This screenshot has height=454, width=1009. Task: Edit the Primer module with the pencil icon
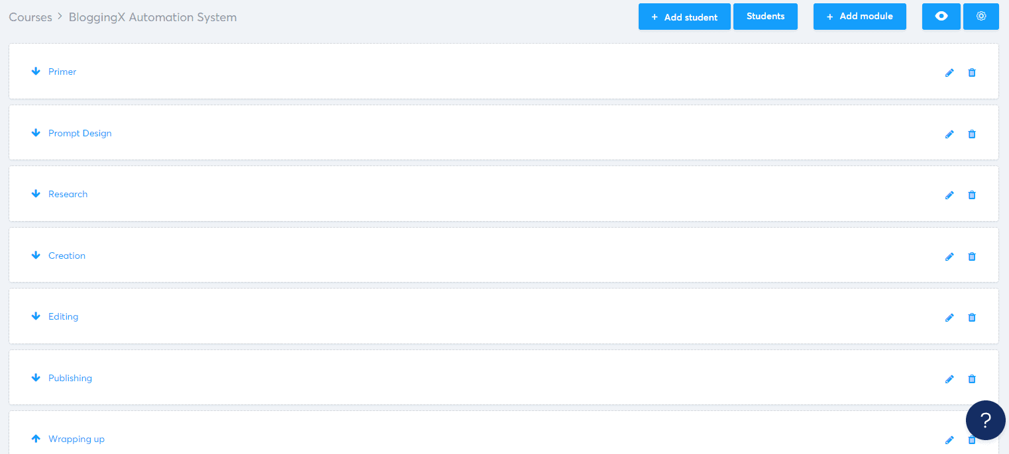[949, 73]
